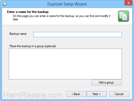Click the Duplicati app icon in title bar
The height and width of the screenshot is (101, 134).
(5, 4)
